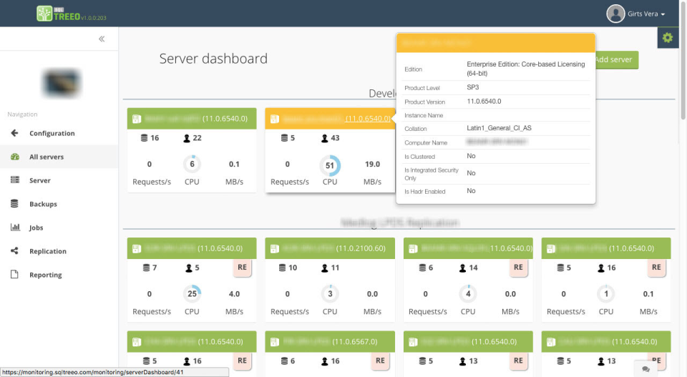This screenshot has width=687, height=377.
Task: Click the SQL Treeo logo
Action: [x=71, y=14]
